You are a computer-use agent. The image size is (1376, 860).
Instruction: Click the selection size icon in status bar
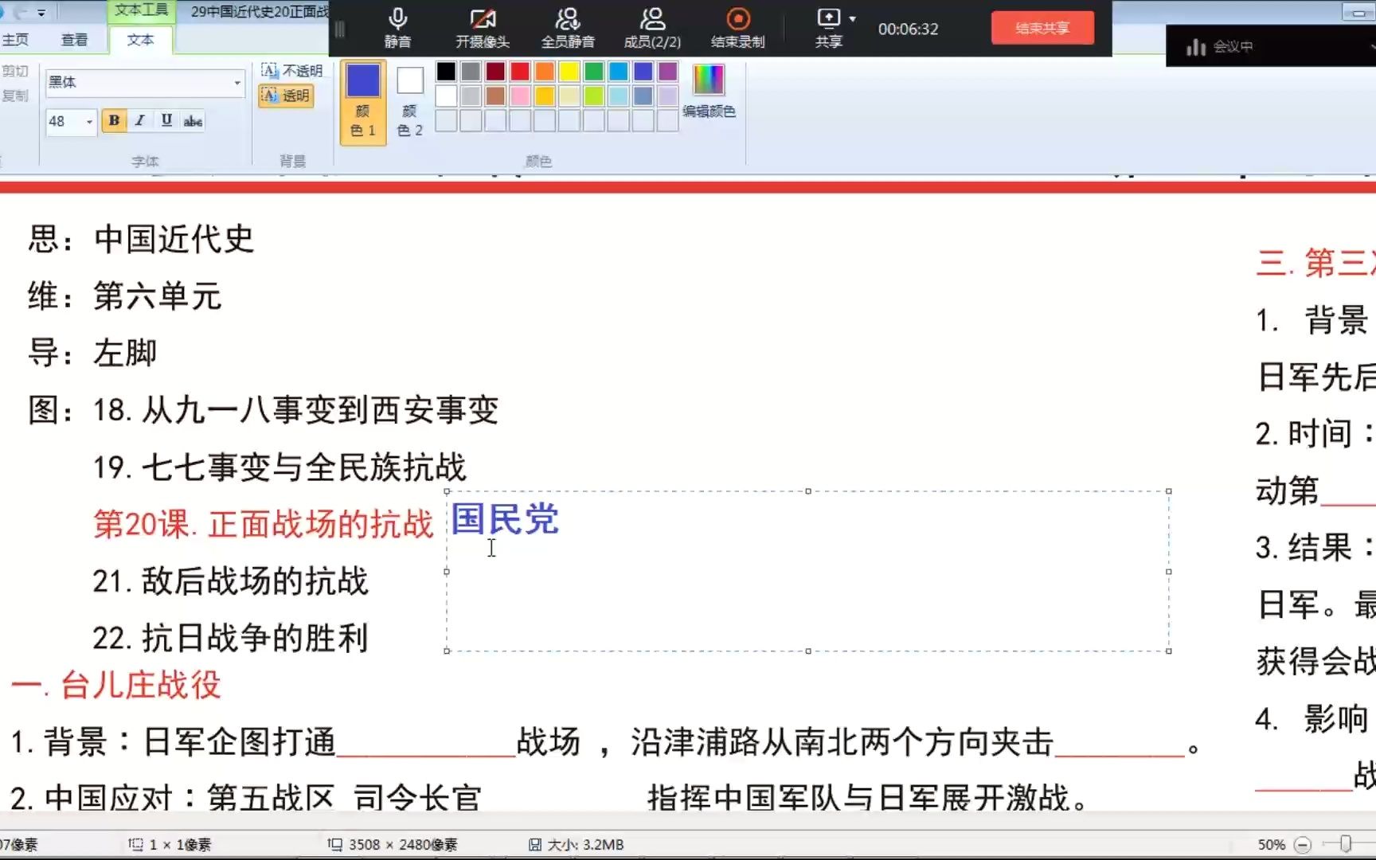click(135, 844)
